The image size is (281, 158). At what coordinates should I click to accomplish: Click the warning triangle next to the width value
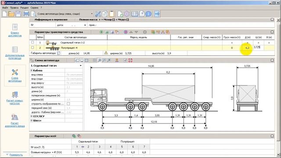tap(106, 53)
